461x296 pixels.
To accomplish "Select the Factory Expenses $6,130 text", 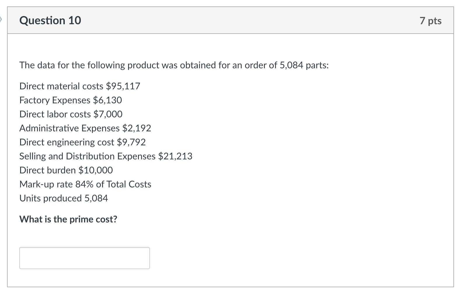I will point(71,100).
